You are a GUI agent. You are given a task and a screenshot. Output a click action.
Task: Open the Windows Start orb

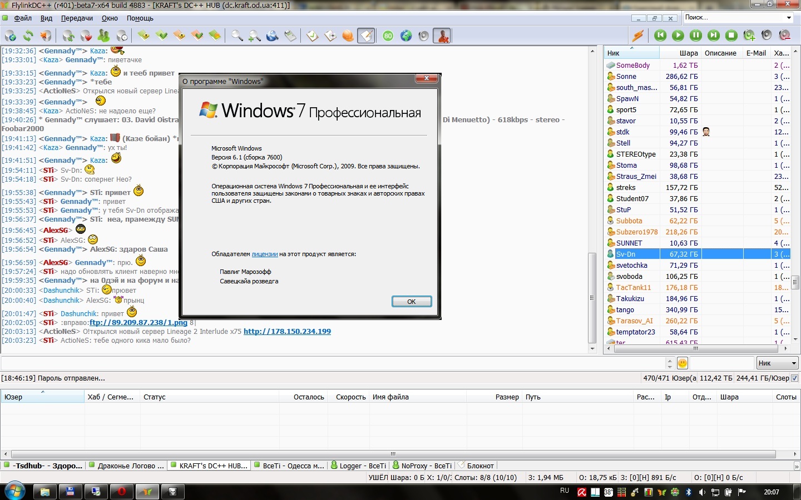[x=14, y=491]
